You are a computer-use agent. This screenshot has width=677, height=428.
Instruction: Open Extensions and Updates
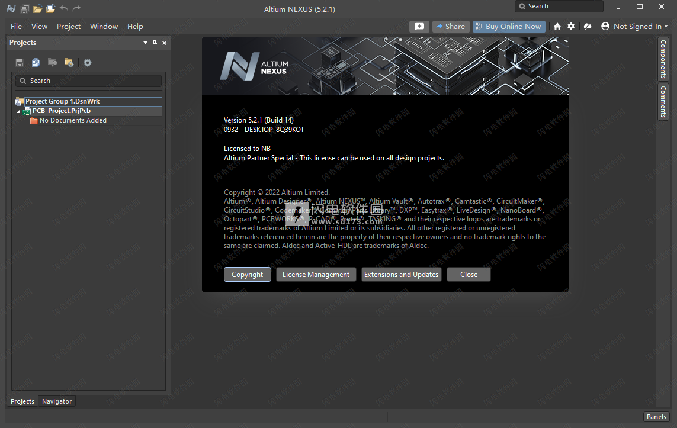click(401, 275)
